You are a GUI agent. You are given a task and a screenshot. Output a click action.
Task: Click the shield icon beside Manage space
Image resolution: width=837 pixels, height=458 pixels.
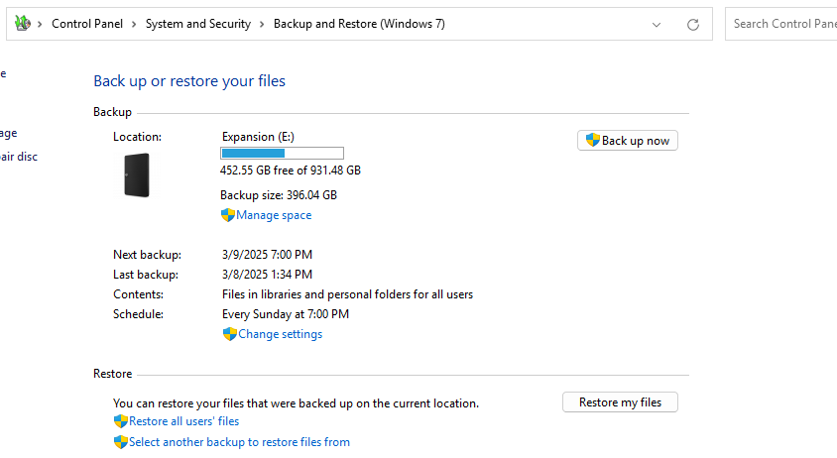coord(227,215)
